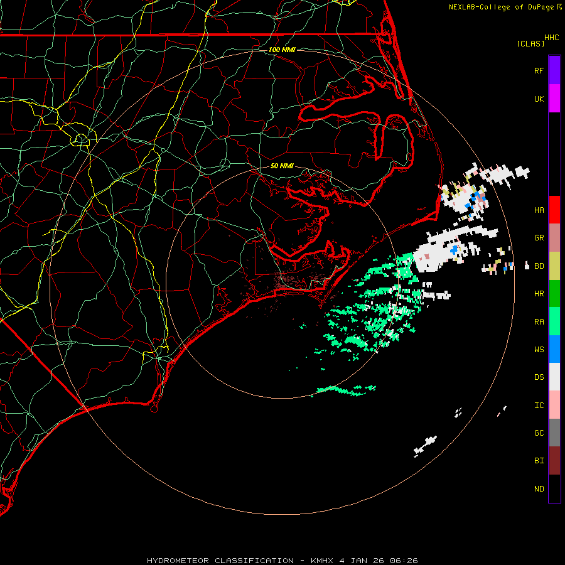
Task: Click the 50 NMI range ring label
Action: tap(282, 166)
